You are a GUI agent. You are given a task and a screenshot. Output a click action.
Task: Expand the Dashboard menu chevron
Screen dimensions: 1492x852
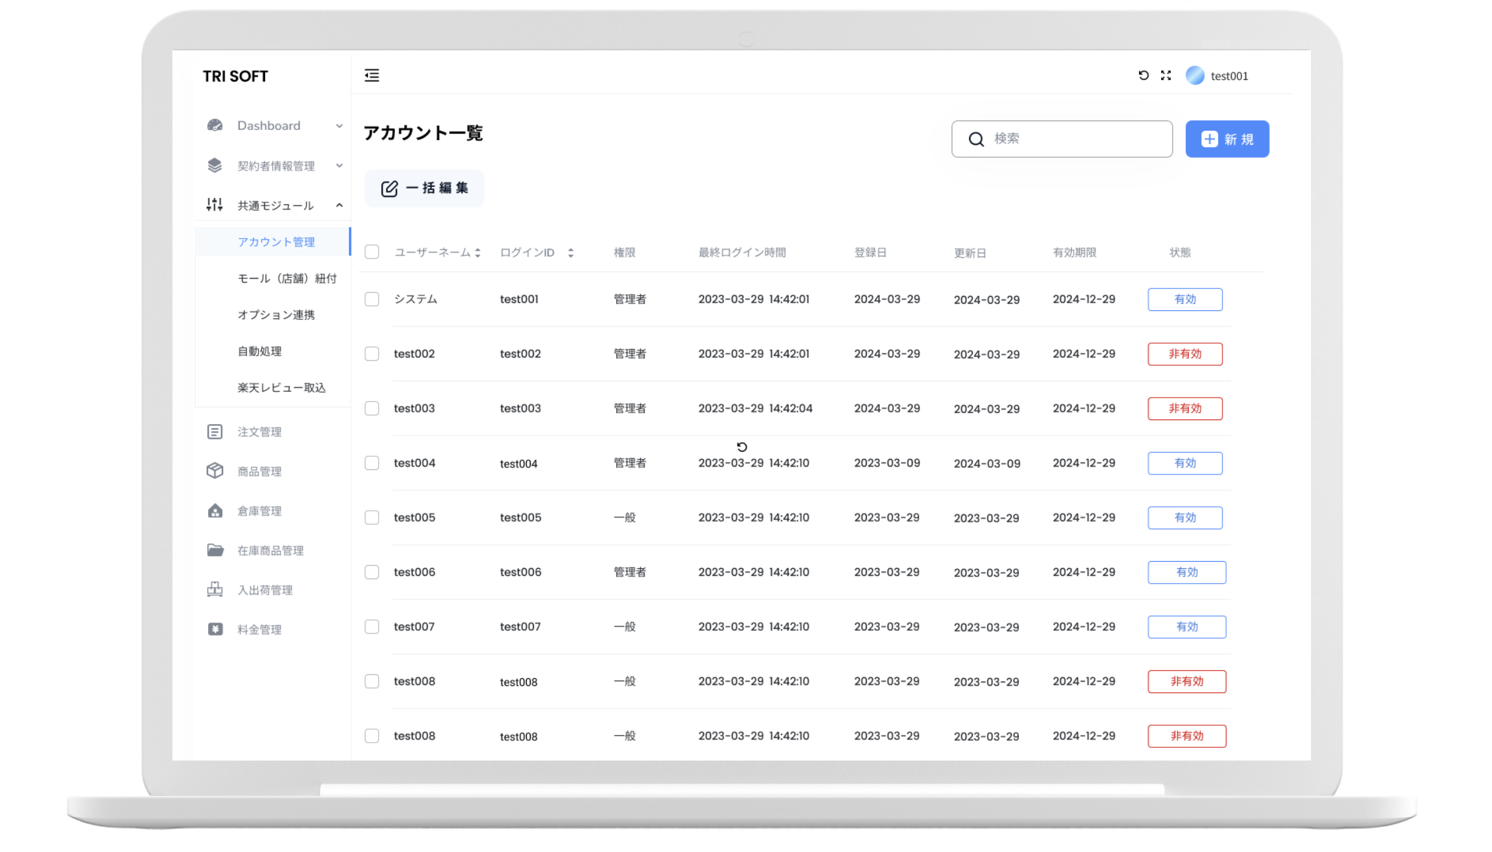339,125
